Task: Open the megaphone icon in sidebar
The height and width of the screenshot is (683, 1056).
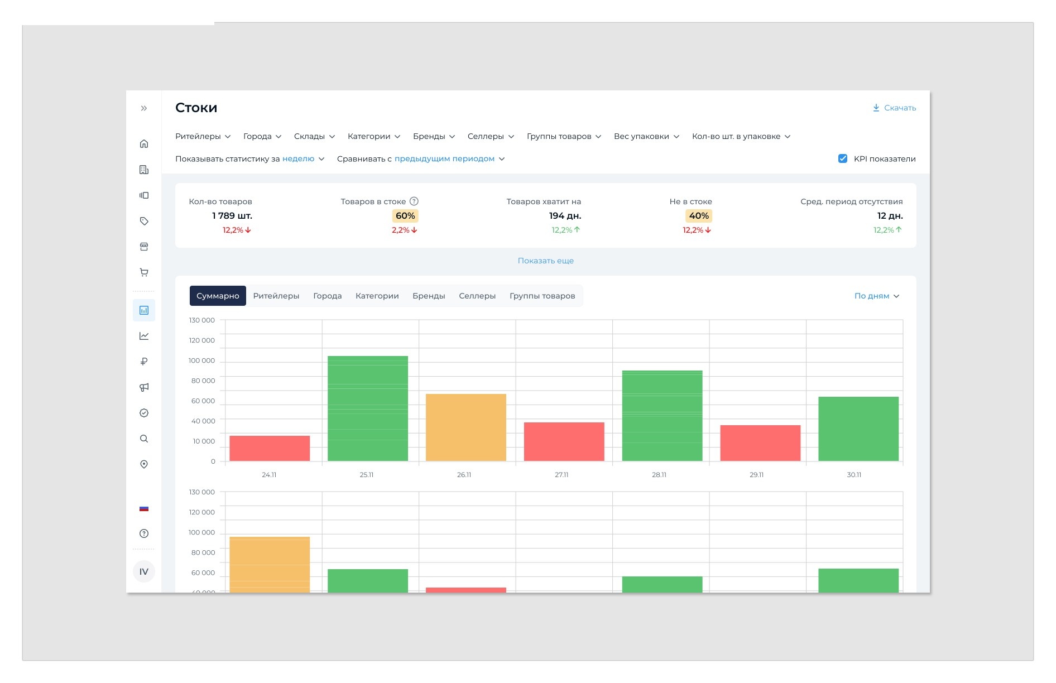Action: coord(144,387)
